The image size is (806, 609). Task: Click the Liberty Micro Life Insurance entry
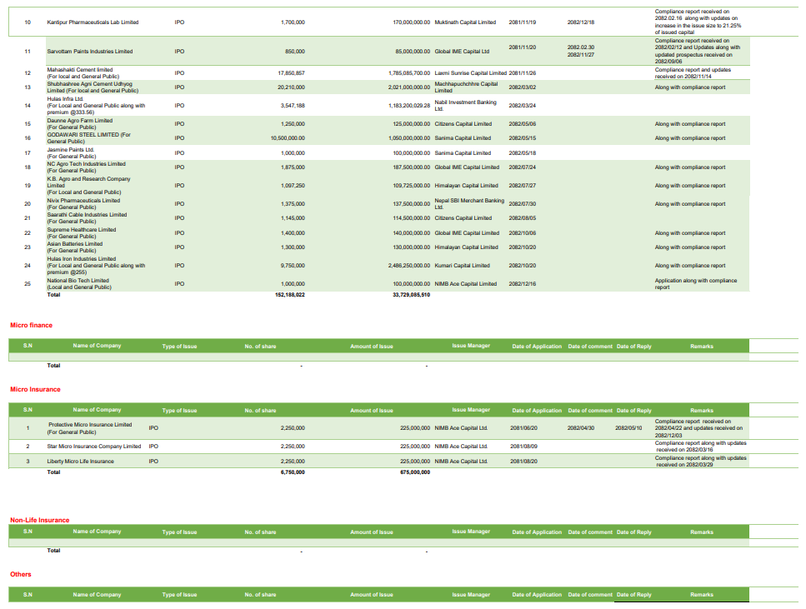(x=80, y=461)
